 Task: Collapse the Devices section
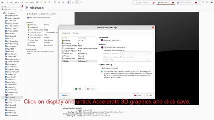(26, 22)
